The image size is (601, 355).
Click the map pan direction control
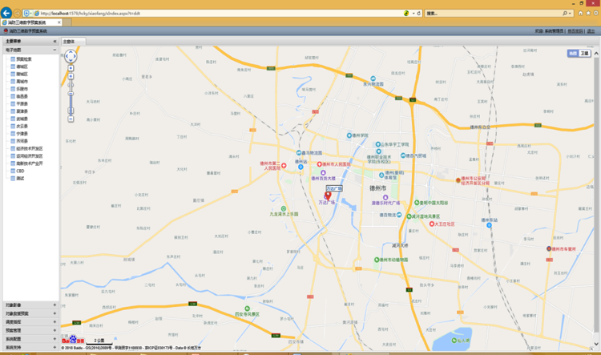click(71, 55)
